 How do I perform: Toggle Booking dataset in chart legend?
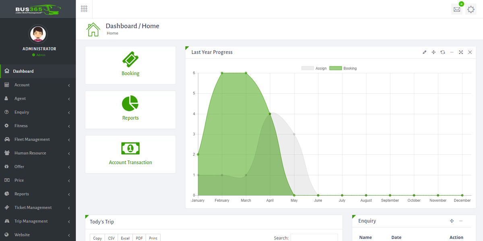(343, 68)
